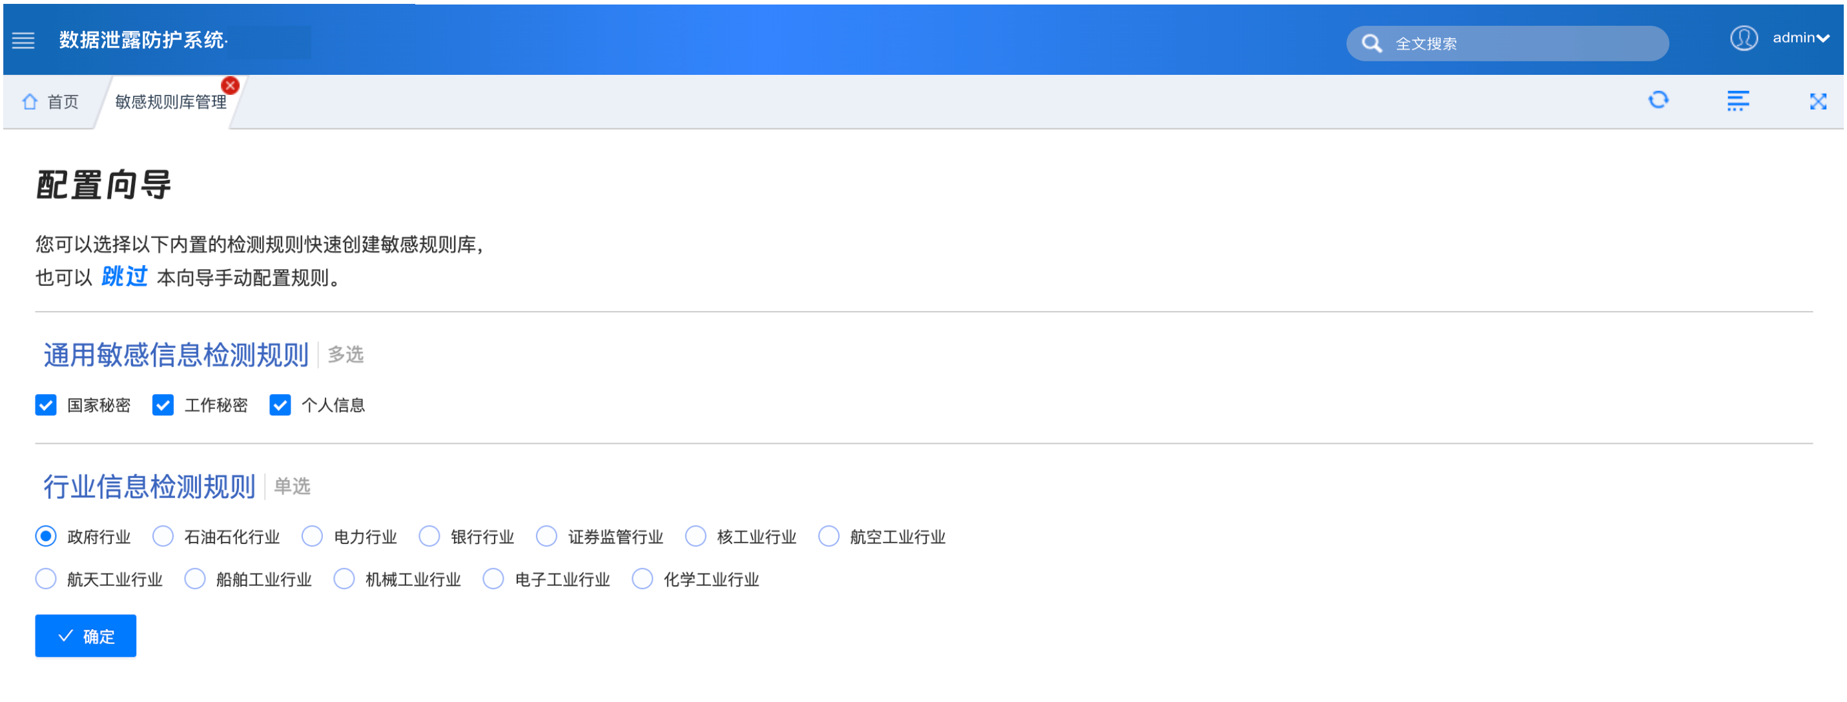This screenshot has height=702, width=1847.
Task: Open the hamburger navigation menu
Action: pos(23,41)
